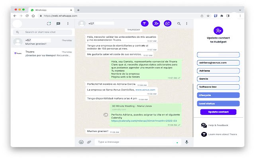Screen dimensions: 255x159
Task: Open the chat header three-dot menu
Action: (x=187, y=23)
